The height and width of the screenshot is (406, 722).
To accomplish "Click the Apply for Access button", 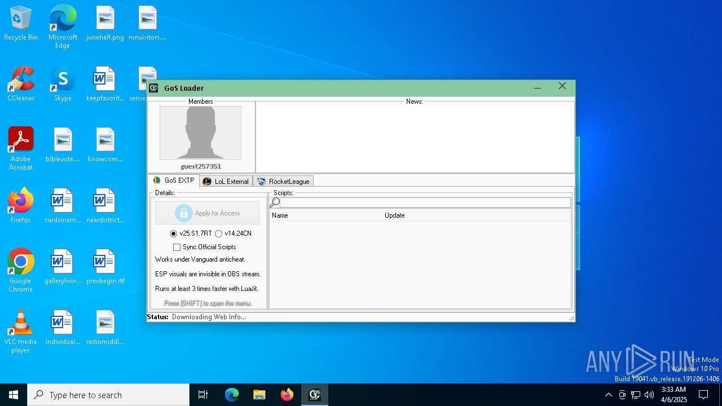I will 208,213.
